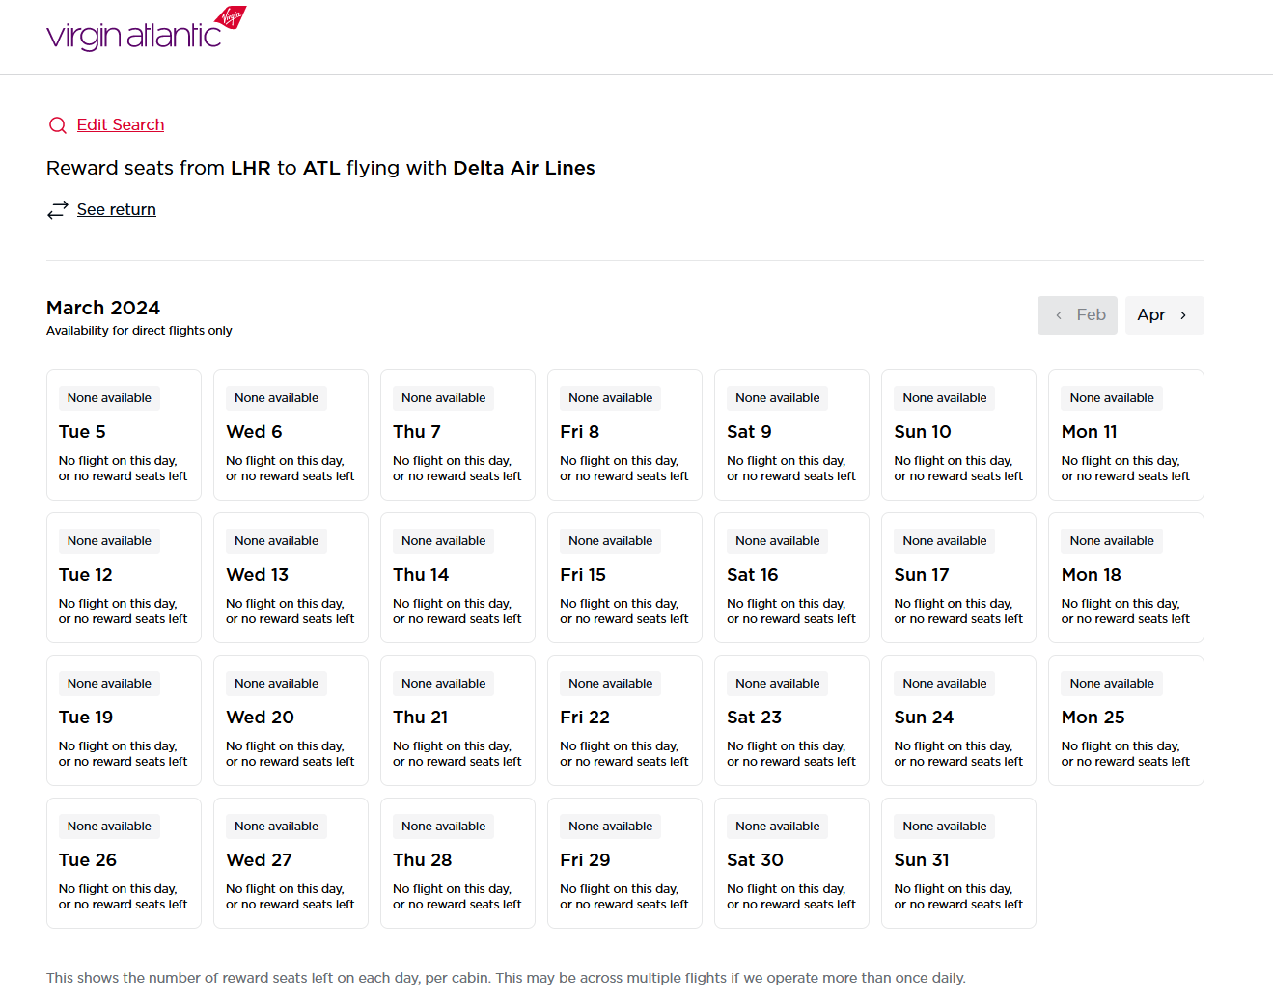
Task: Choose the Mon 11 date card
Action: (x=1125, y=435)
